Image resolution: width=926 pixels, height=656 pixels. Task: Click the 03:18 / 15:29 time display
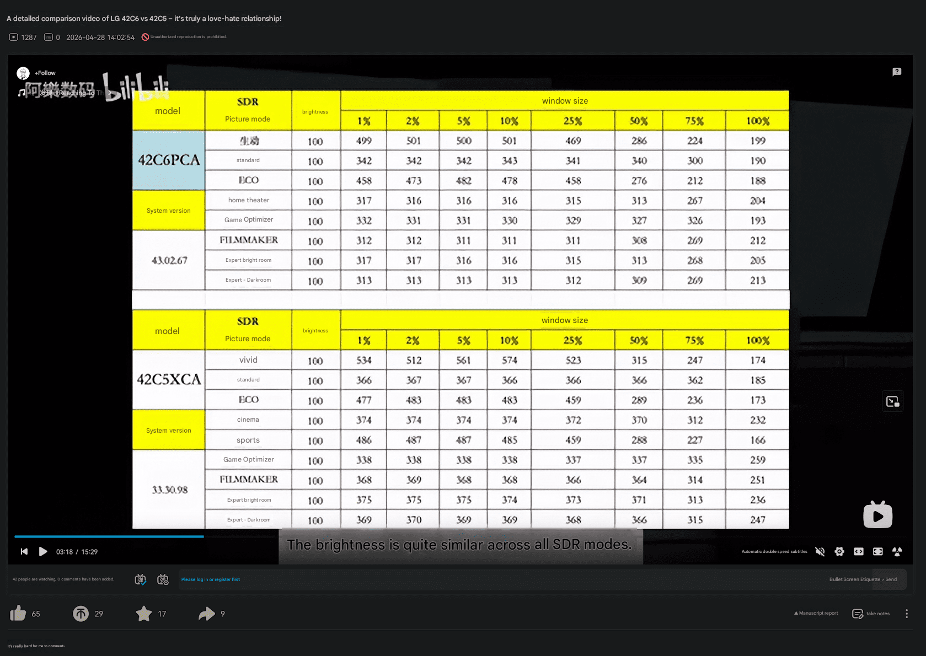click(x=77, y=552)
